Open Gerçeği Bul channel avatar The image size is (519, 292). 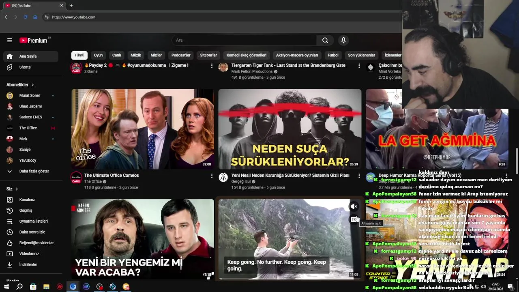tap(223, 177)
